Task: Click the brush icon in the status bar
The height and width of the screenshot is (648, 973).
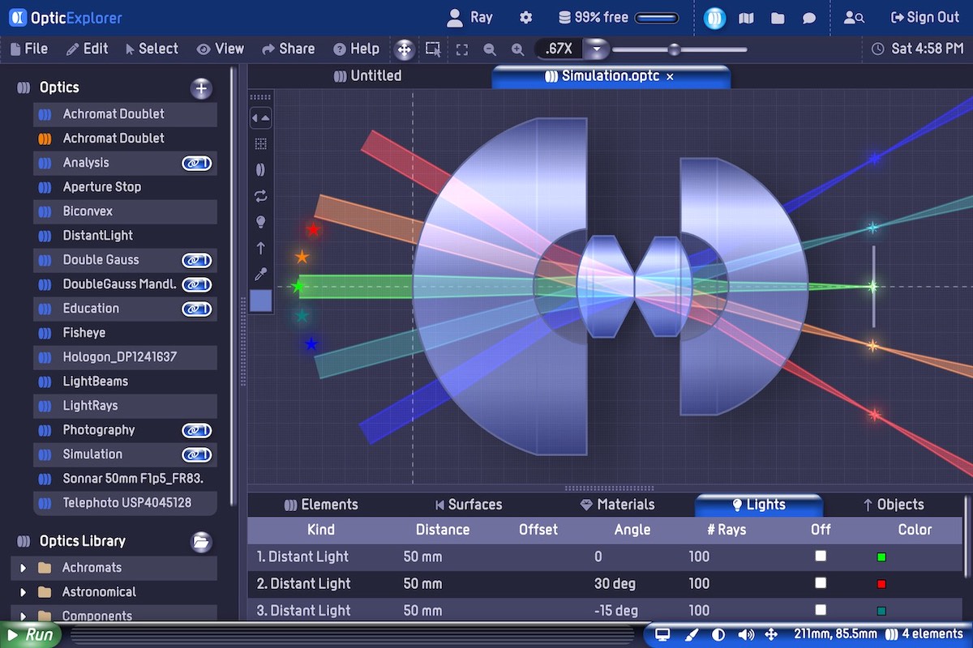Action: pos(692,634)
